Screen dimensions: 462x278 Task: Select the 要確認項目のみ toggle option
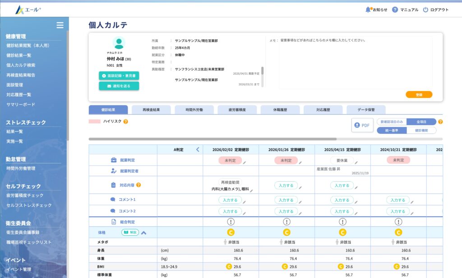point(392,122)
